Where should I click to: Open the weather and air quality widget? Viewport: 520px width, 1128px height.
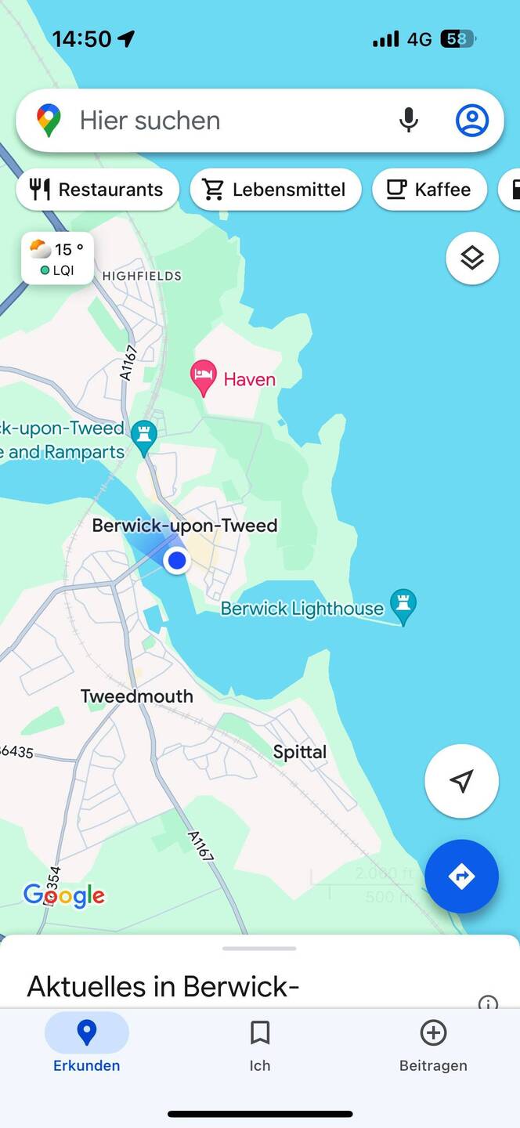click(x=57, y=258)
